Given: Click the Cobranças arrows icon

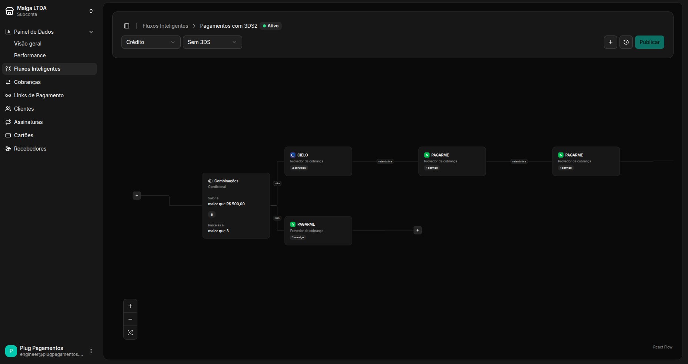Looking at the screenshot, I should 8,82.
